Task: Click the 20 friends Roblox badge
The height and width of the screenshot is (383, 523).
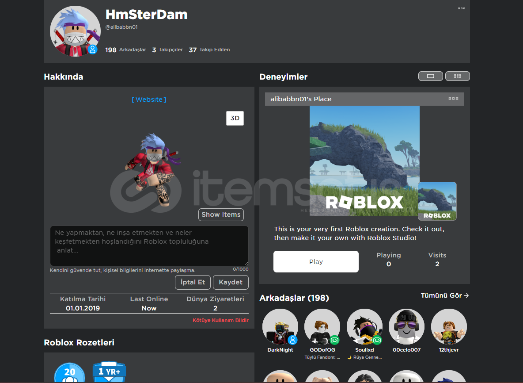Action: click(x=69, y=373)
